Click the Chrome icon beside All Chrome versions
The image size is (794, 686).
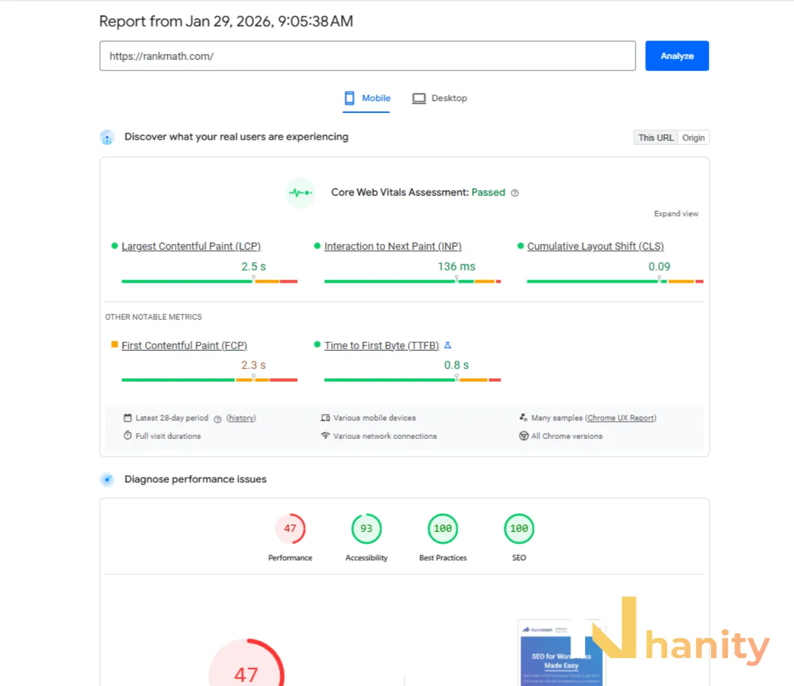523,436
